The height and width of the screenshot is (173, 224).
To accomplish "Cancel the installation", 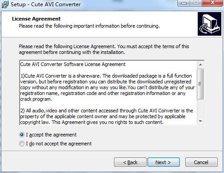I will coord(201,162).
